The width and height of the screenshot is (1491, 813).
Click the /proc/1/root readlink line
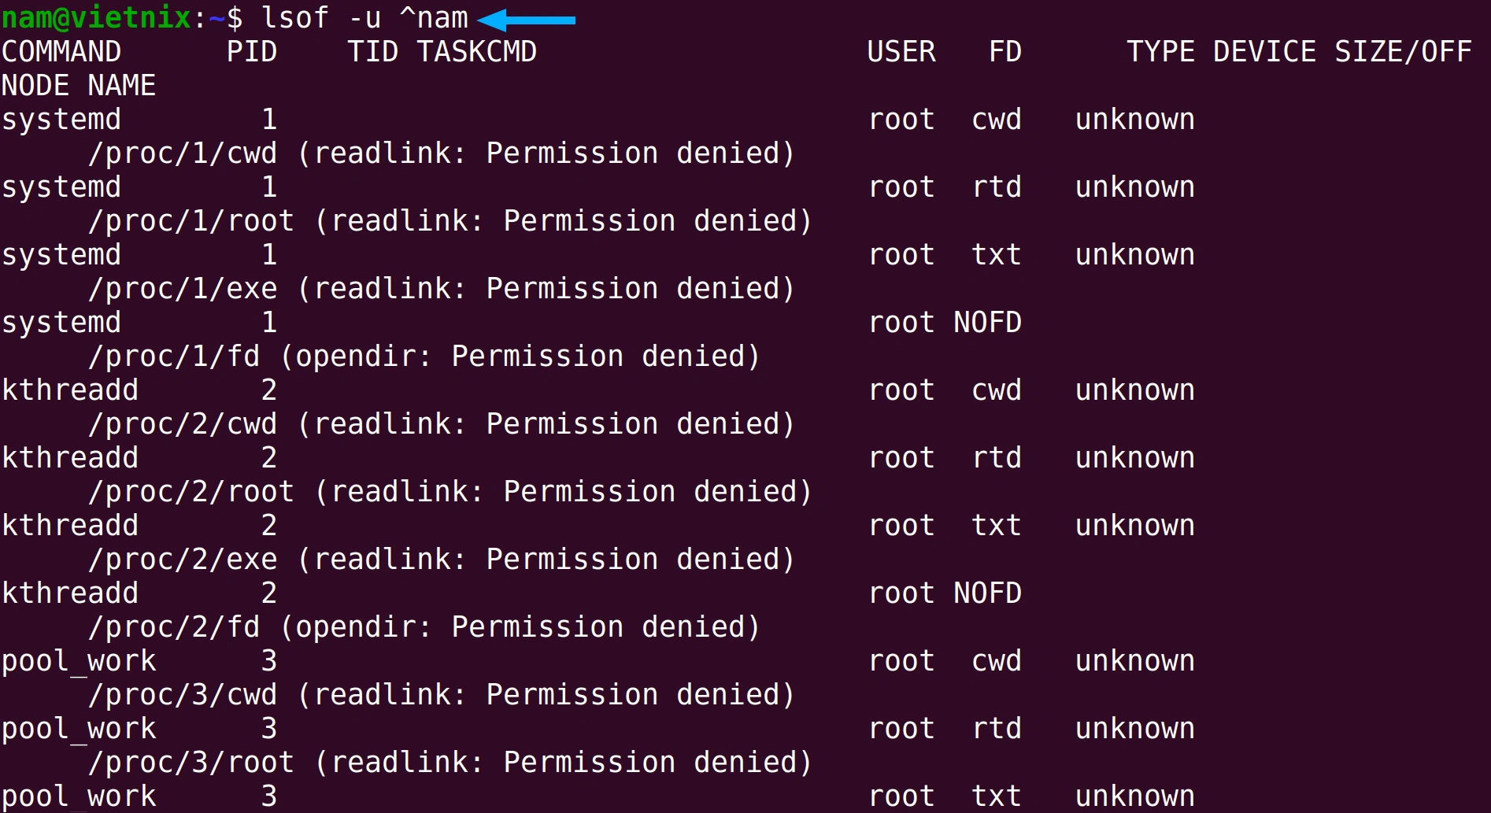(x=450, y=221)
